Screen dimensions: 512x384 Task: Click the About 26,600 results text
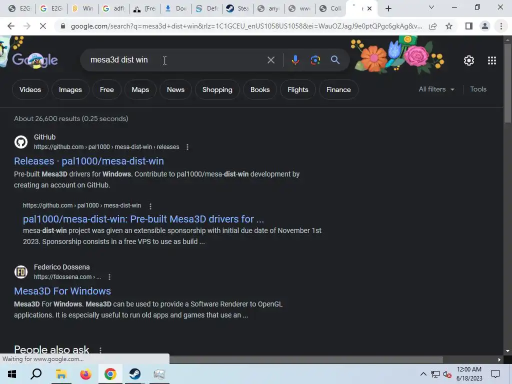click(71, 118)
